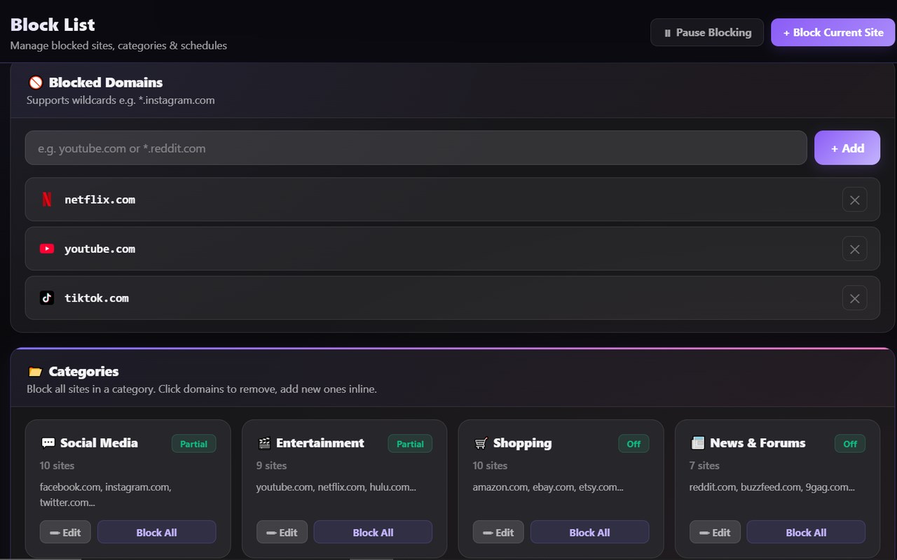Screen dimensions: 897x560
Task: Click the Shopping cart icon
Action: (481, 443)
